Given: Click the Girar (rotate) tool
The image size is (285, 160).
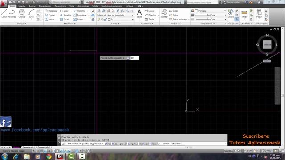Looking at the screenshot, I should coord(64,11).
